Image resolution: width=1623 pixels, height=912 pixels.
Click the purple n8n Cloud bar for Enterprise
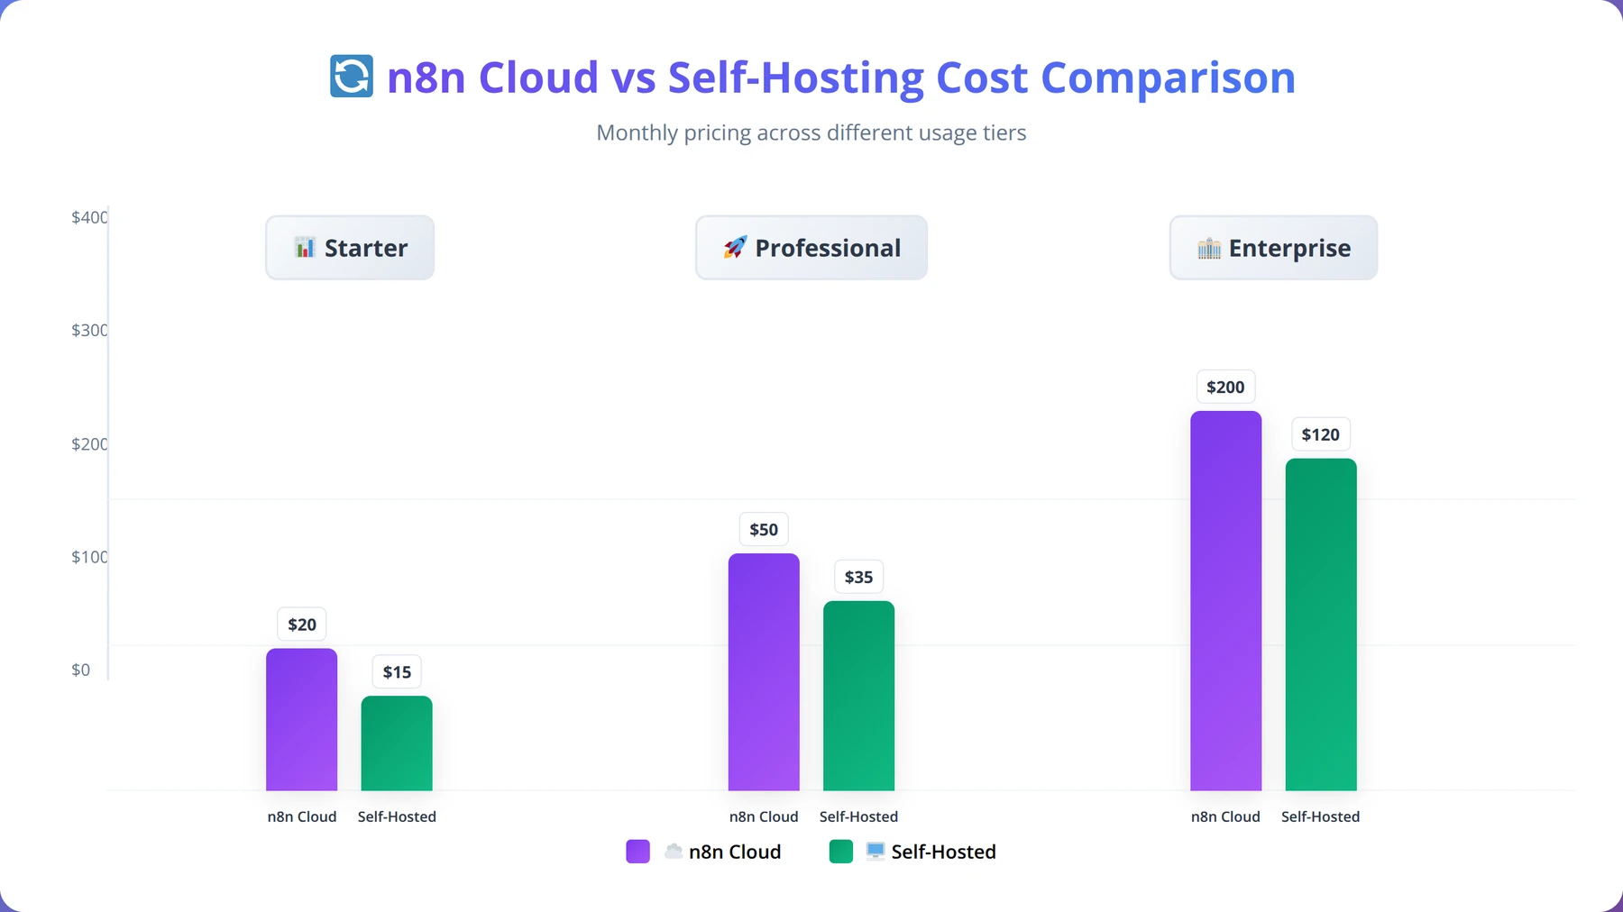1226,601
